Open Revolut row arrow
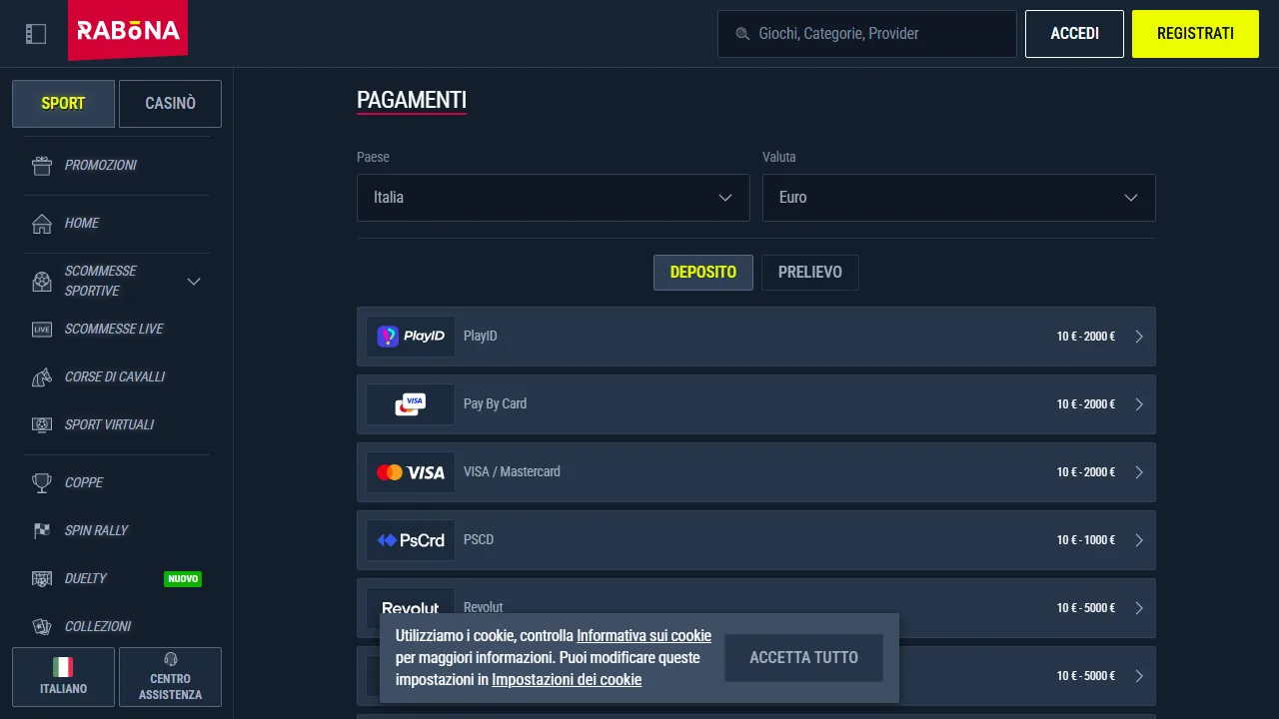This screenshot has height=719, width=1279. [1139, 608]
